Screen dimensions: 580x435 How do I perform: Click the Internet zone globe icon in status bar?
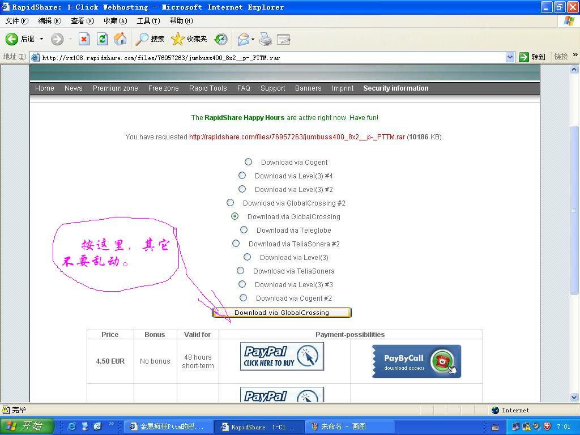coord(495,410)
